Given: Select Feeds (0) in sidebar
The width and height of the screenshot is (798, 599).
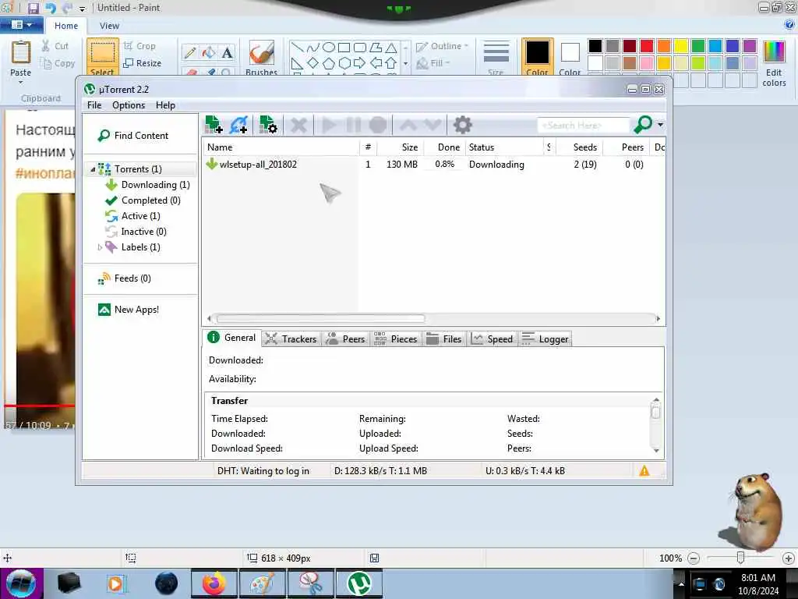Looking at the screenshot, I should click(125, 278).
